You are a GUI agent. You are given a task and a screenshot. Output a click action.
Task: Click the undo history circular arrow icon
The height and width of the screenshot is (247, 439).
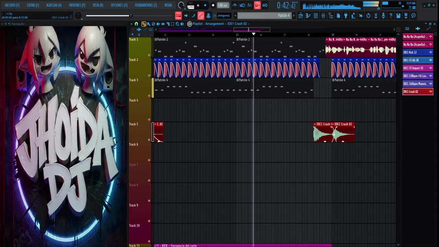click(368, 15)
